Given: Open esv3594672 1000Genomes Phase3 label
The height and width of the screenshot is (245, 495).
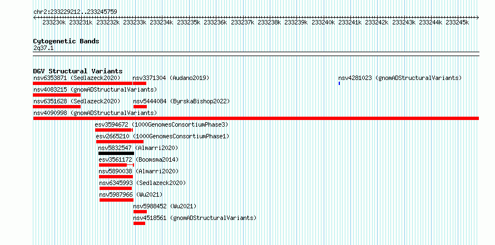Looking at the screenshot, I should [161, 124].
